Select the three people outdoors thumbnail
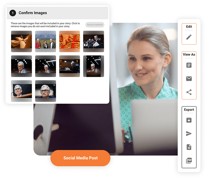The height and width of the screenshot is (178, 206). (46, 41)
